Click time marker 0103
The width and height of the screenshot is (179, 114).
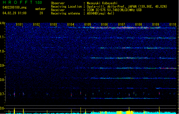click(54, 25)
